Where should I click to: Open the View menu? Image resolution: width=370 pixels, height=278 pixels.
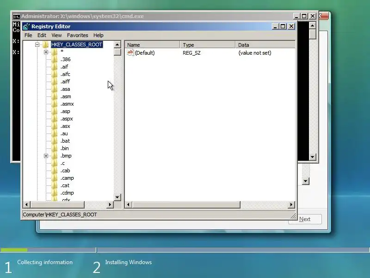[56, 35]
